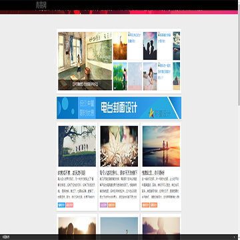Open the beach sunset couple article image
This screenshot has height=240, width=240.
click(161, 146)
